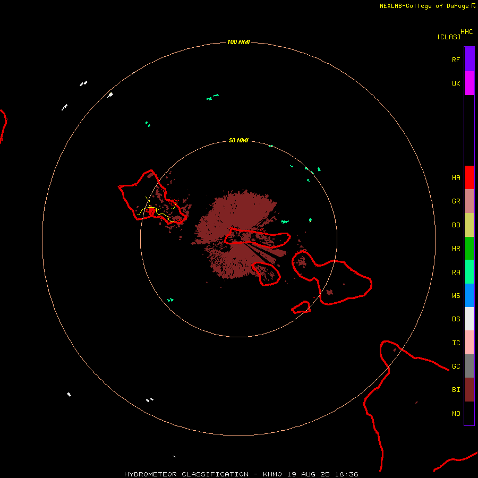
Task: Click the WS blue legend swatch
Action: (469, 295)
